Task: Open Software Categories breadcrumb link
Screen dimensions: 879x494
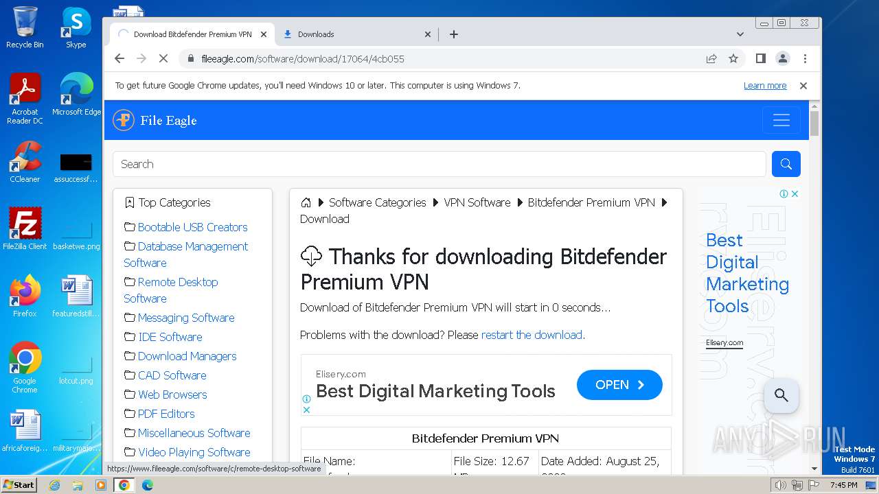Action: [377, 202]
